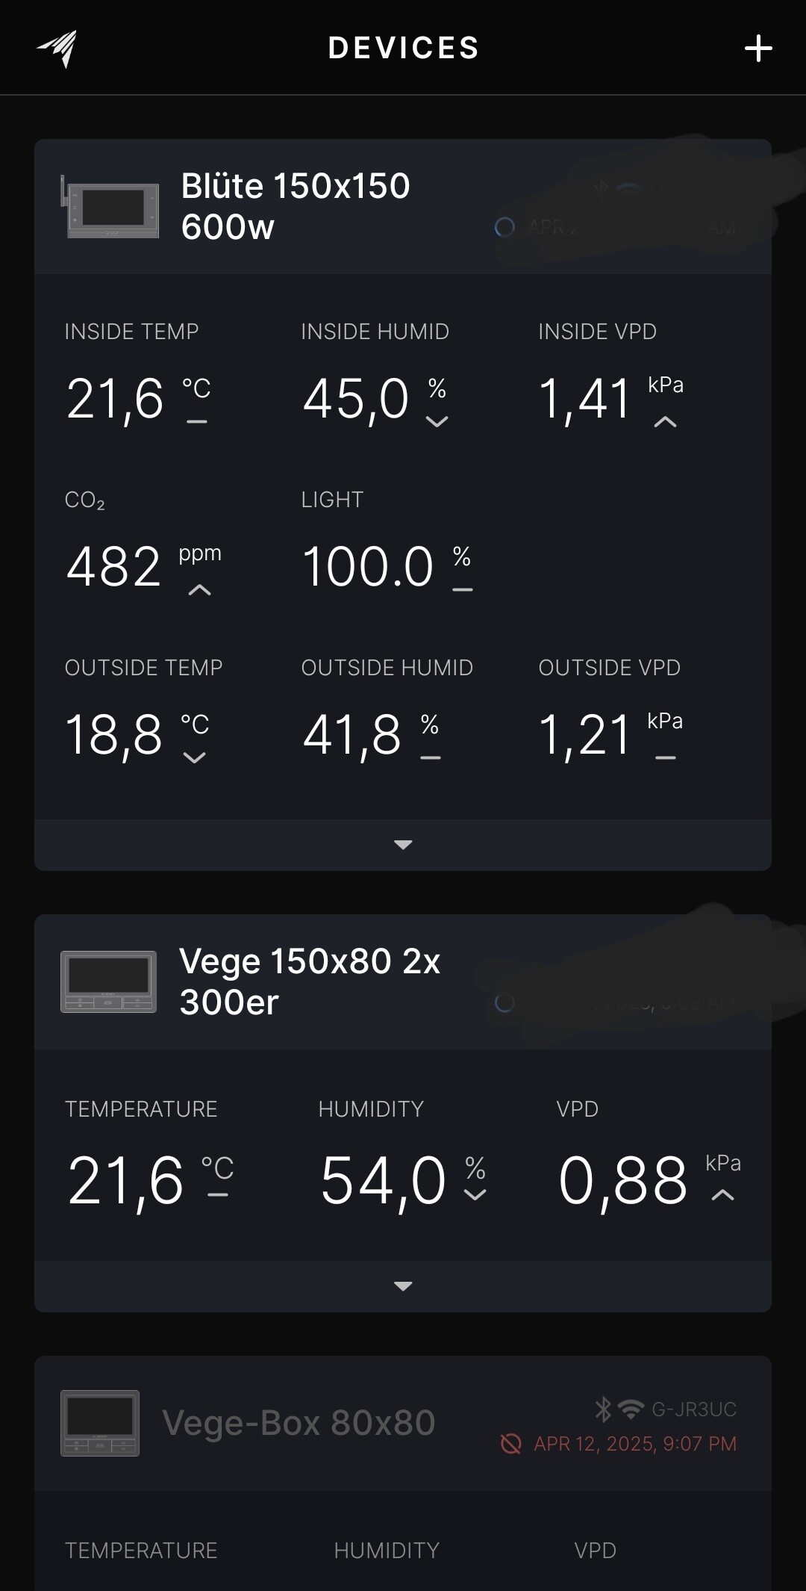Tap the outside humid 41,8 value
Viewport: 806px width, 1591px height.
[x=352, y=735]
